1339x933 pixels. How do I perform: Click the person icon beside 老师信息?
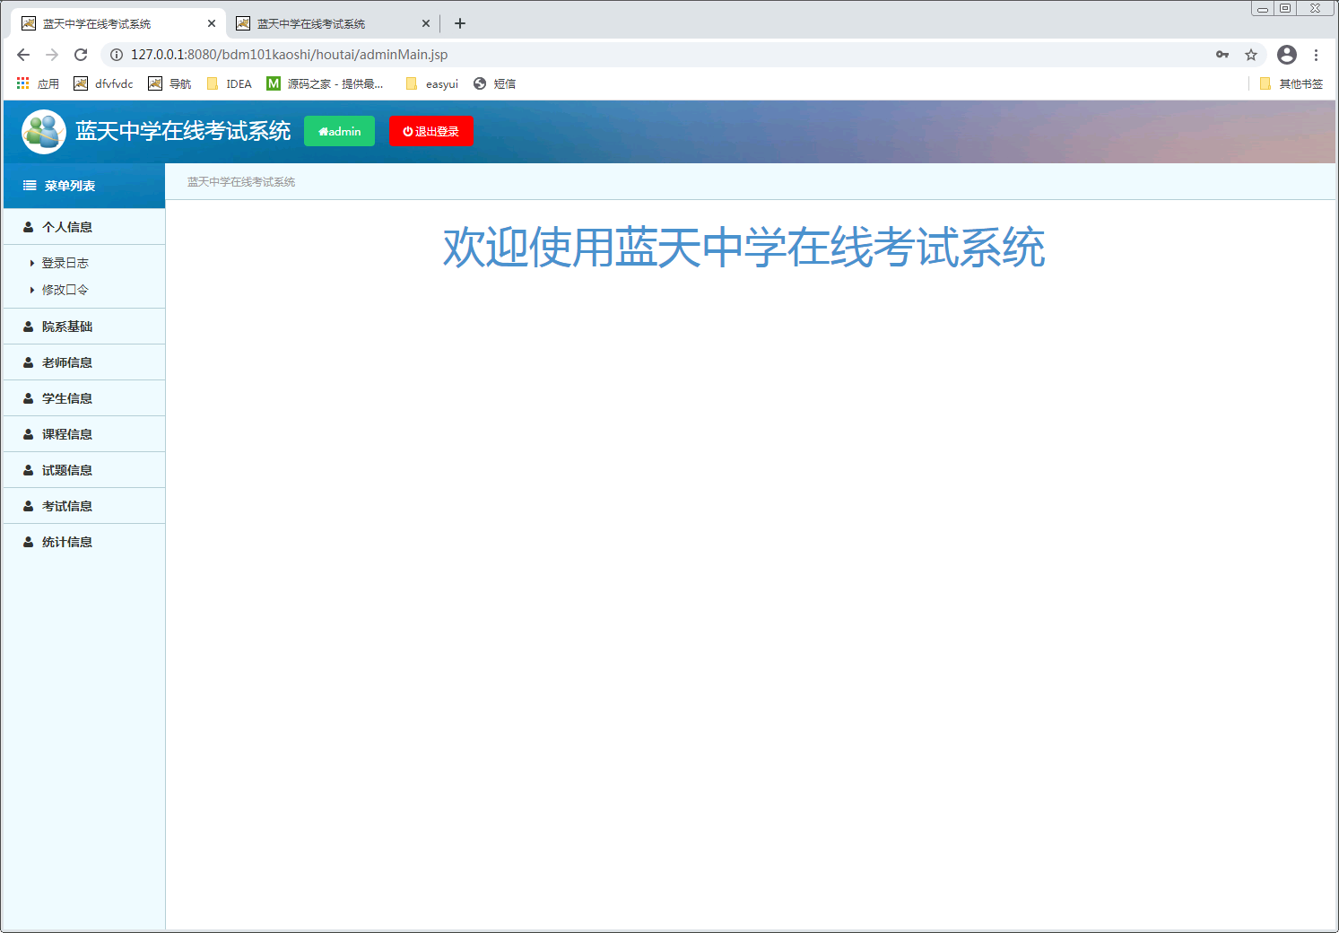click(x=29, y=362)
